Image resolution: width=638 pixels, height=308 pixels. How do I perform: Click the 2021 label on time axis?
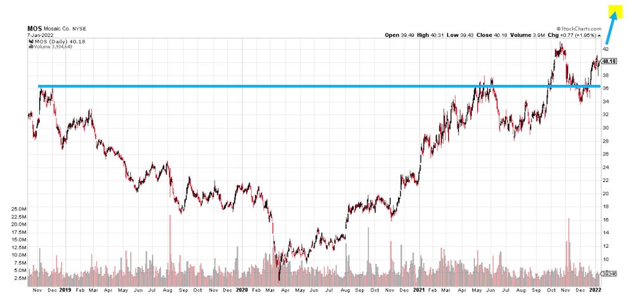(420, 290)
